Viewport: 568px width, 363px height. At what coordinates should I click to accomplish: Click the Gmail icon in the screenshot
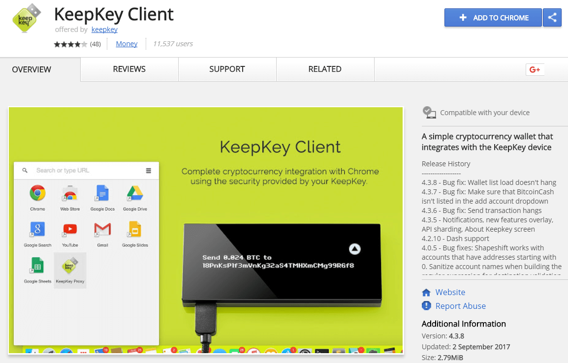pos(102,229)
